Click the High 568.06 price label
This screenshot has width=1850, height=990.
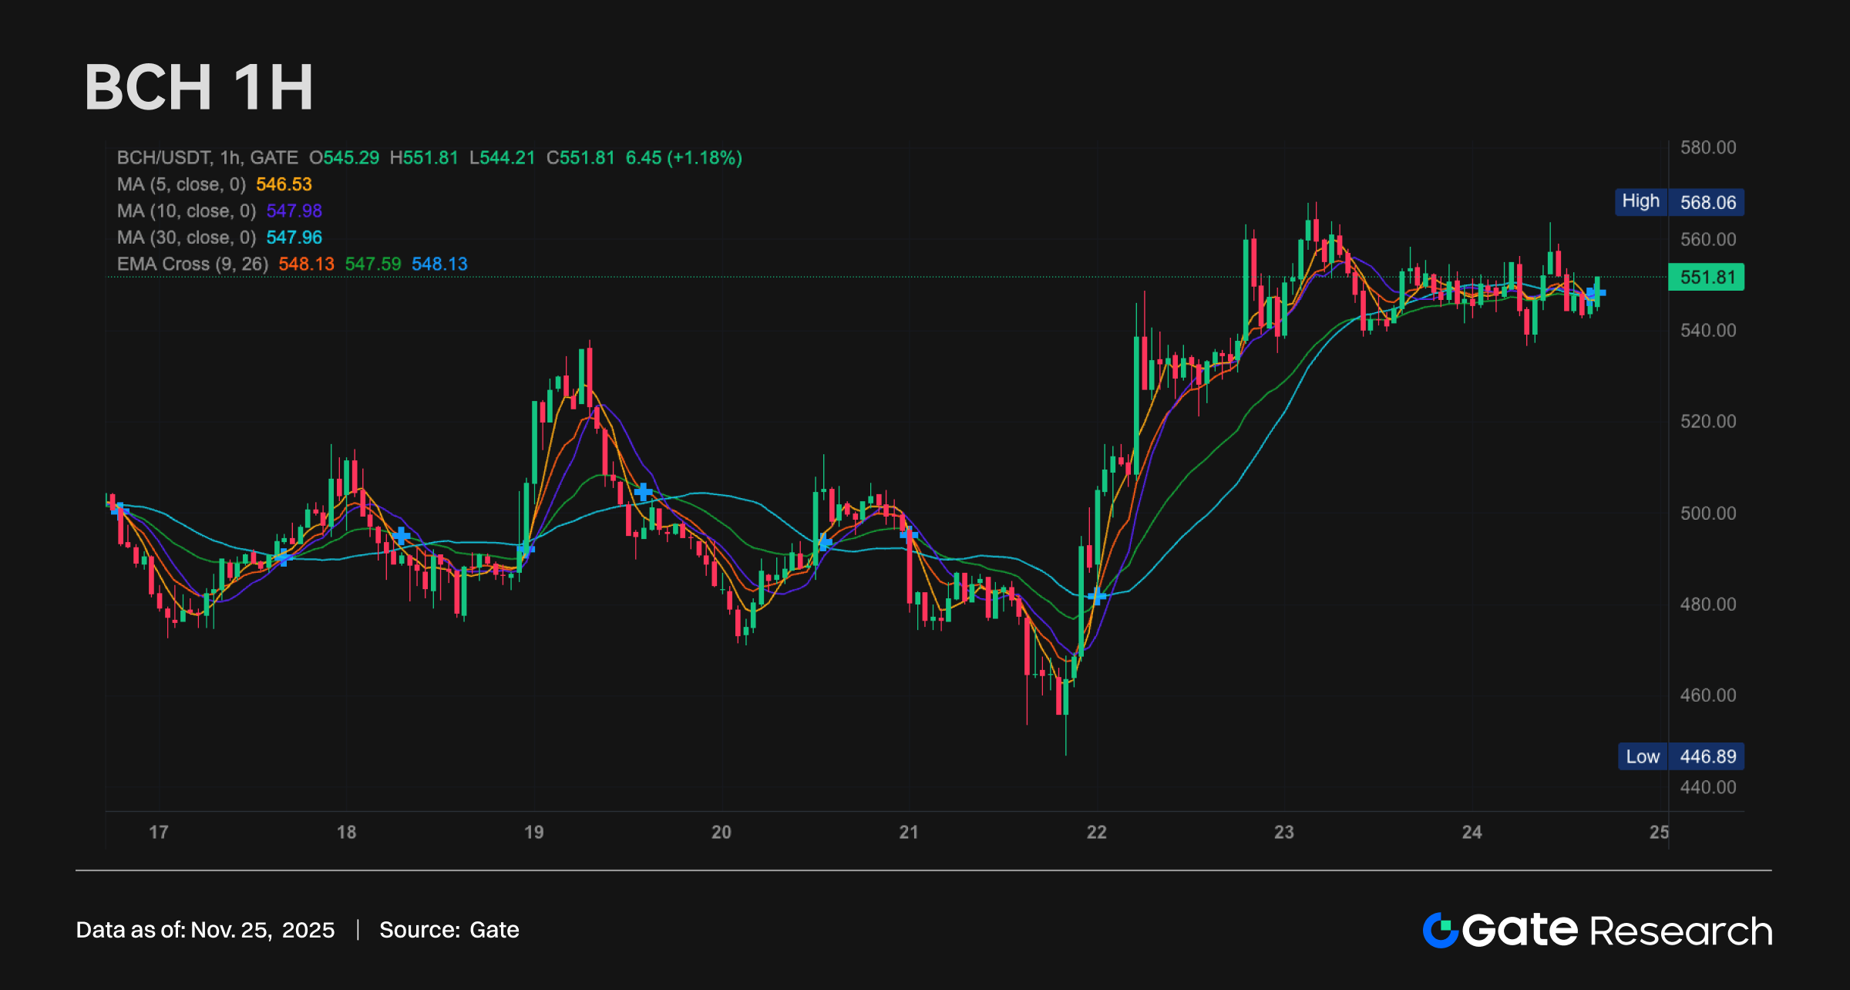point(1679,202)
